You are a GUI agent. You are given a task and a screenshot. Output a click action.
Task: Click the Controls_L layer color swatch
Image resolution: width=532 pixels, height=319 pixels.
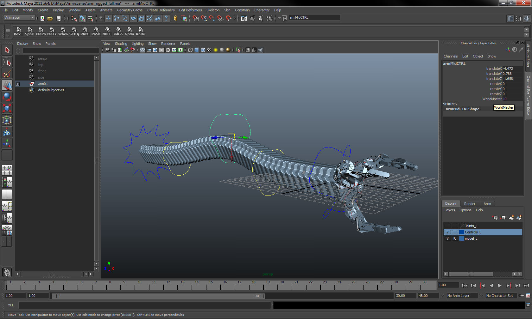pyautogui.click(x=462, y=232)
